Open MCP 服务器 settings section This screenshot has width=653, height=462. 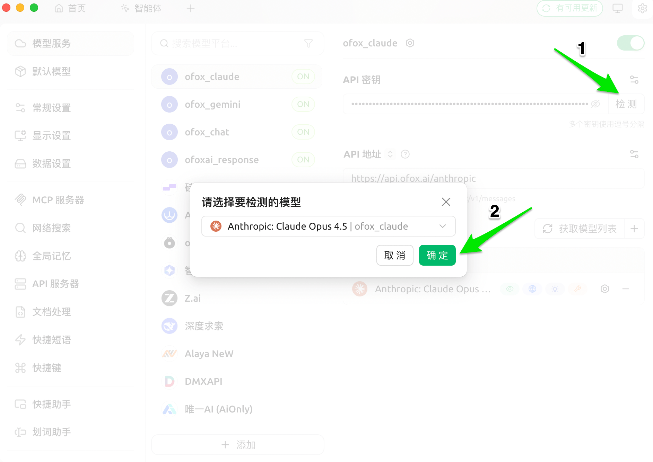click(70, 200)
